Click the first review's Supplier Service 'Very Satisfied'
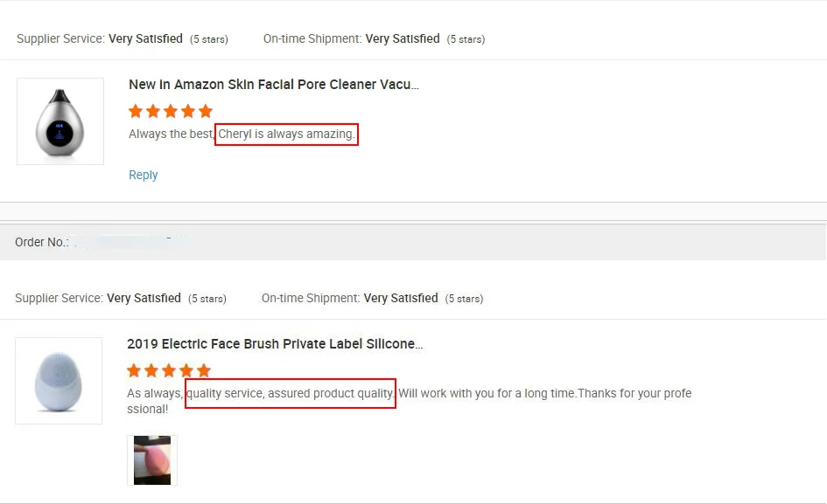The width and height of the screenshot is (827, 504). (145, 38)
